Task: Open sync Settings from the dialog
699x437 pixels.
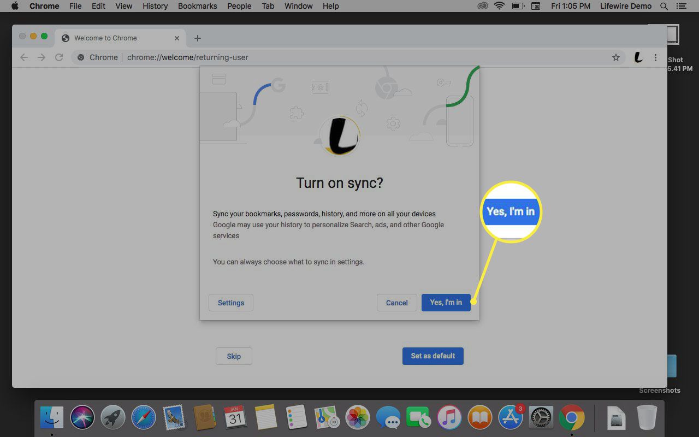Action: [231, 303]
